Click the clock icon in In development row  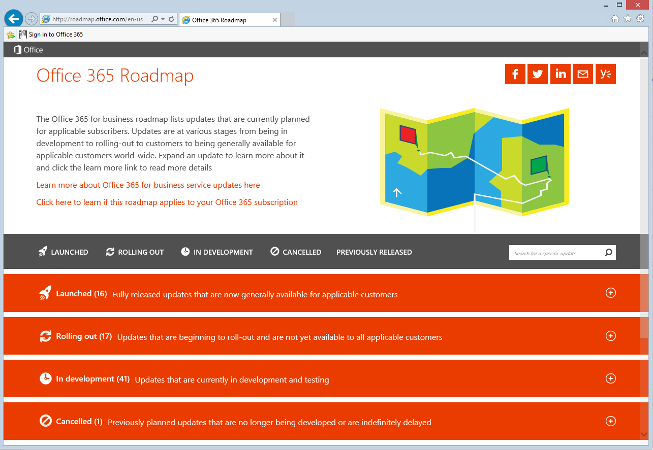click(x=46, y=378)
